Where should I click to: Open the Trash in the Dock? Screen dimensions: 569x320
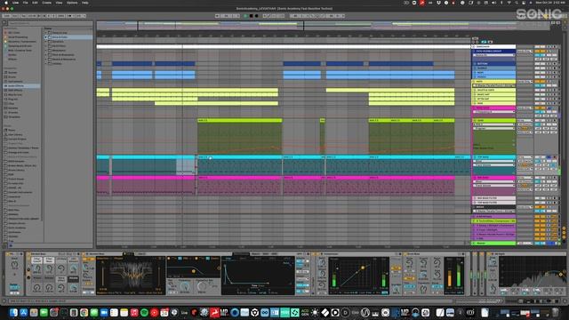tap(555, 312)
